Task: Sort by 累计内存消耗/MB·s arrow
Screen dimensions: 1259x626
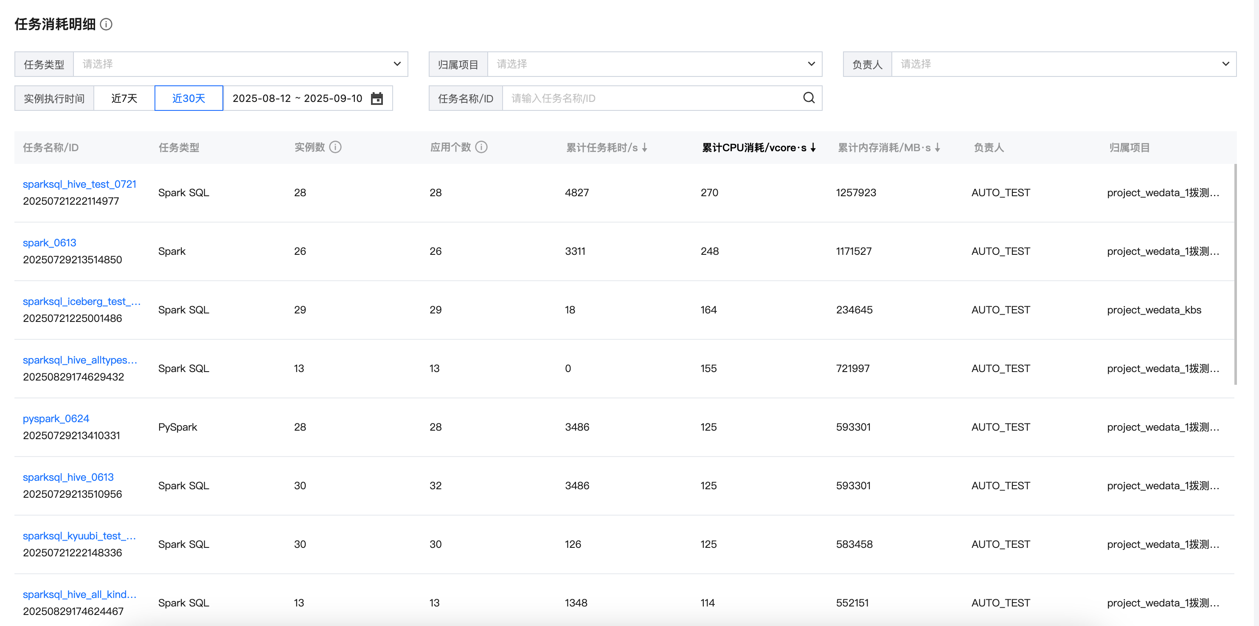Action: pyautogui.click(x=937, y=148)
